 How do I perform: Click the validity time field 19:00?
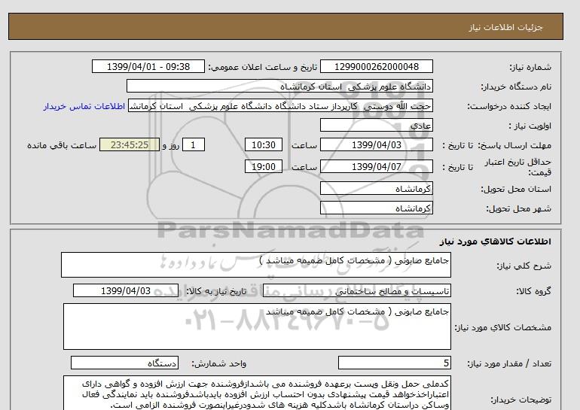264,166
